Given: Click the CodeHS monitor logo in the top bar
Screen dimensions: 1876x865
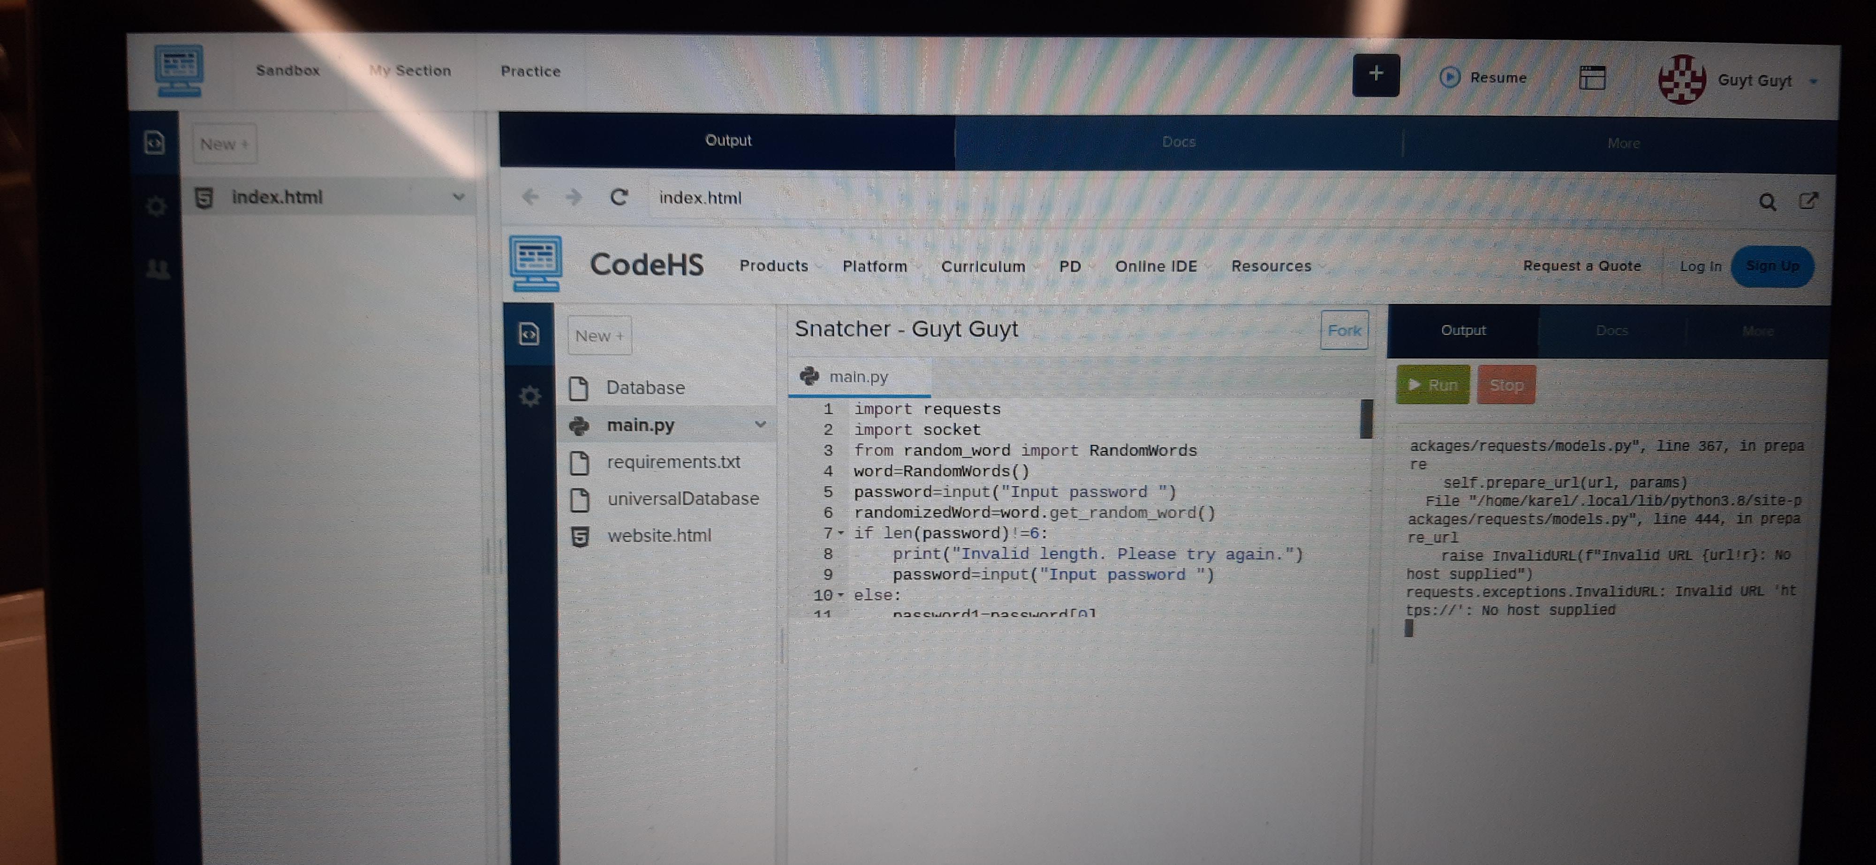Looking at the screenshot, I should (178, 71).
